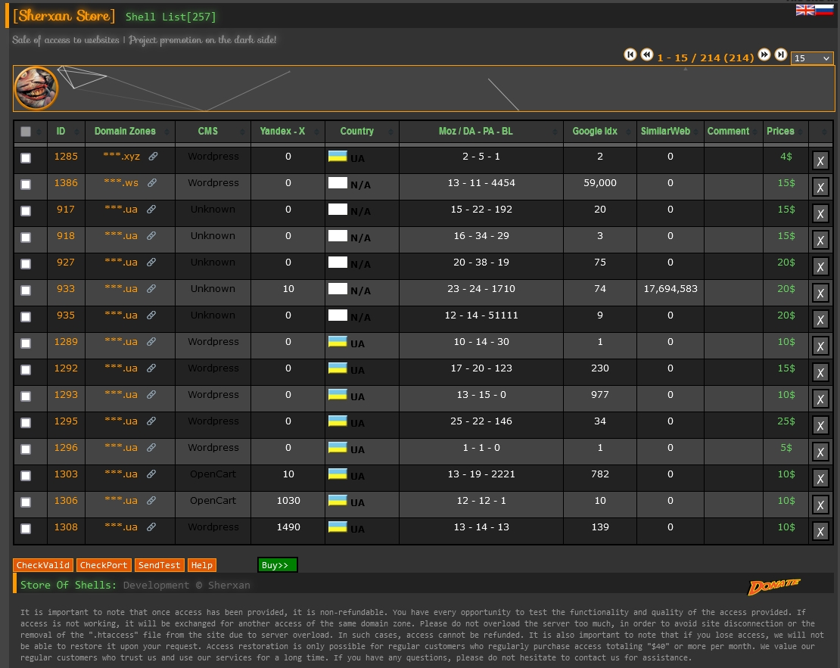The image size is (840, 668).
Task: Open the rows-per-page dropdown showing 15
Action: tap(811, 57)
